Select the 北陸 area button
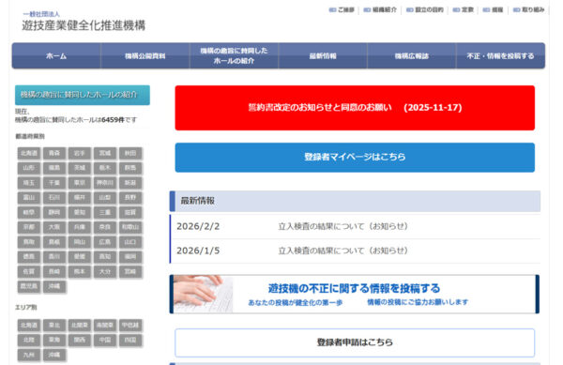The width and height of the screenshot is (563, 365). point(29,340)
